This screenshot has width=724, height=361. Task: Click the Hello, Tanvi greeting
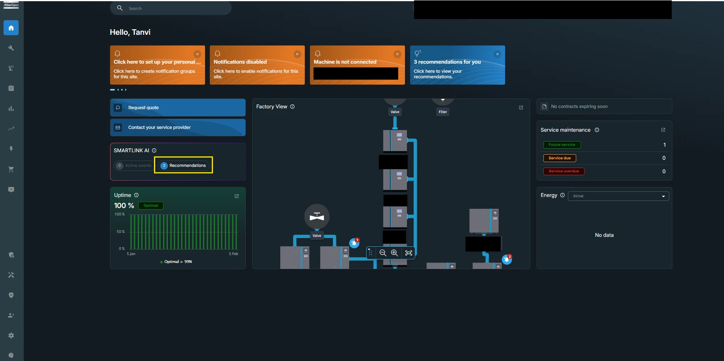click(x=130, y=32)
